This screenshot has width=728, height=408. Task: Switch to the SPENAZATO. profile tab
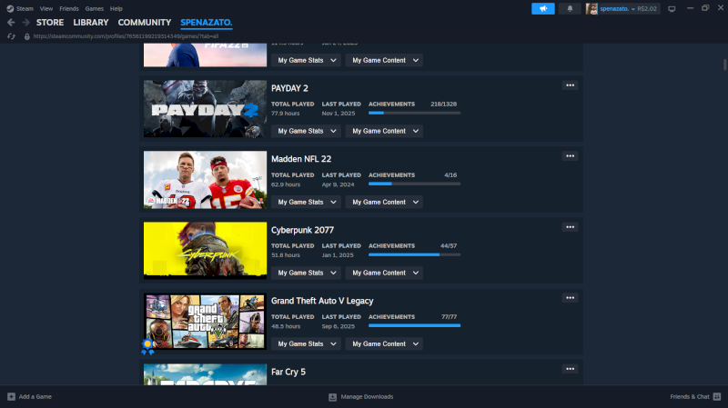click(x=207, y=22)
